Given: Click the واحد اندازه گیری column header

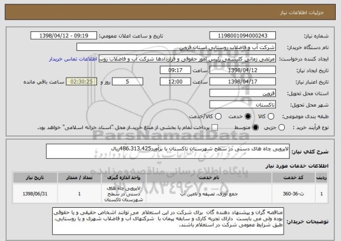Looking at the screenshot, I should pyautogui.click(x=124, y=178).
